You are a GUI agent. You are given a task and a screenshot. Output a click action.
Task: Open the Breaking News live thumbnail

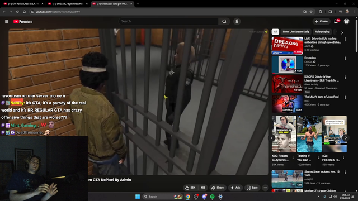(x=287, y=46)
